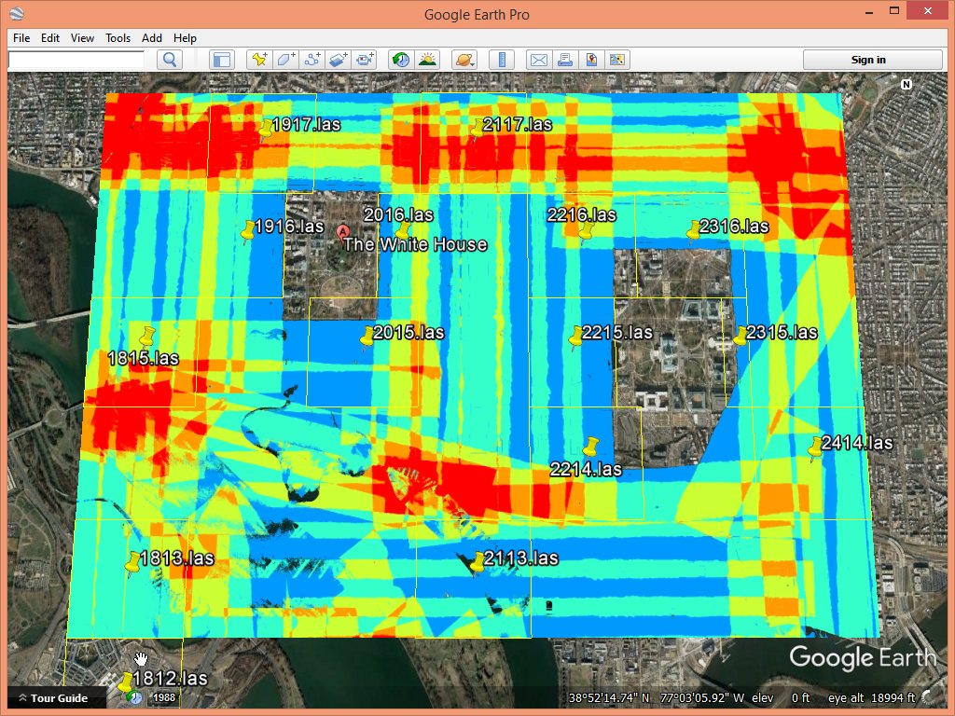This screenshot has height=716, width=955.
Task: Expand the Tour Guide panel
Action: [x=53, y=698]
